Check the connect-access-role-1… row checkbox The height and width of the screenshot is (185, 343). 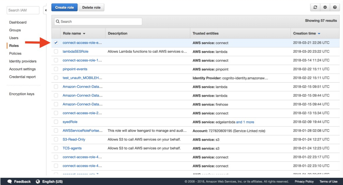[x=56, y=60]
